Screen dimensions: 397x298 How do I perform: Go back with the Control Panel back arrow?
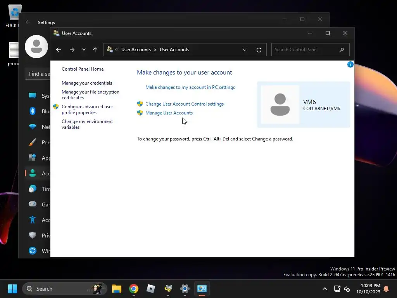pos(59,50)
